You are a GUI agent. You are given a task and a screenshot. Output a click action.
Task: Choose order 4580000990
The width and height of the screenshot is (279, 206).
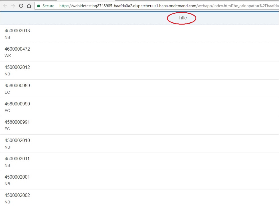[139, 107]
